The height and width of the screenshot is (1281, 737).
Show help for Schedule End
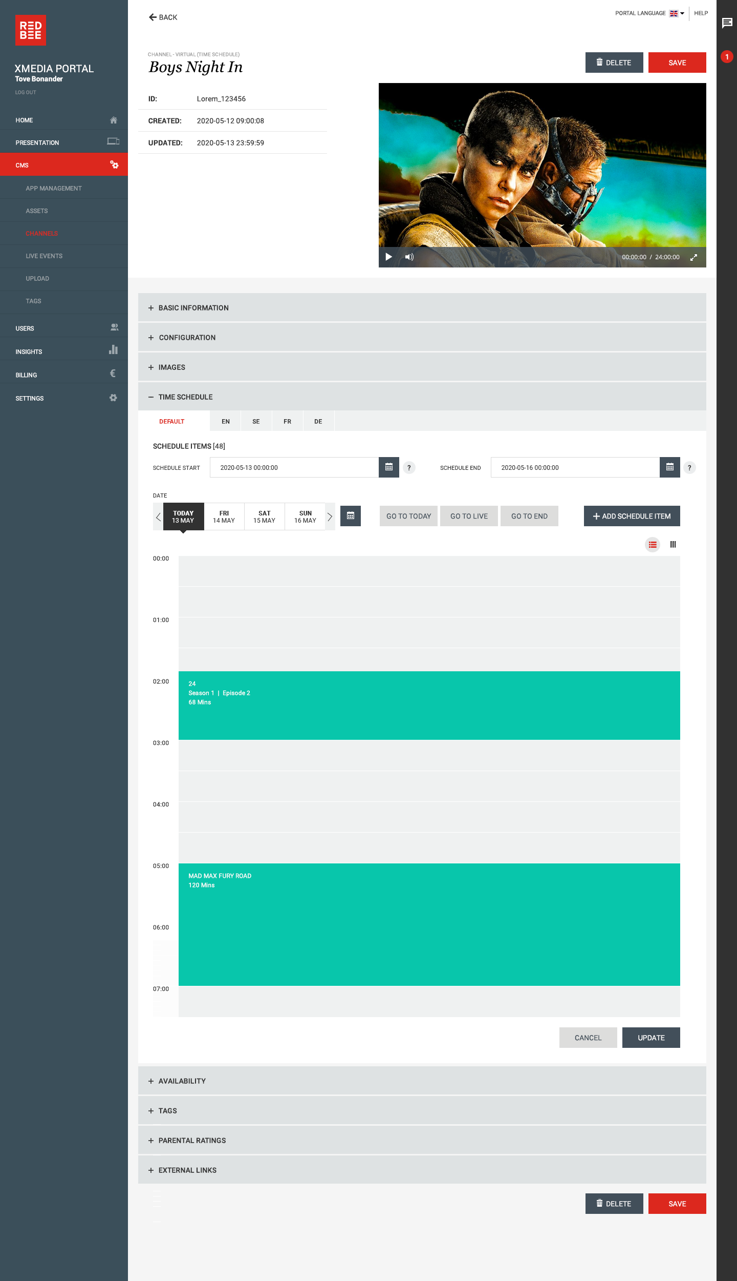pos(689,468)
